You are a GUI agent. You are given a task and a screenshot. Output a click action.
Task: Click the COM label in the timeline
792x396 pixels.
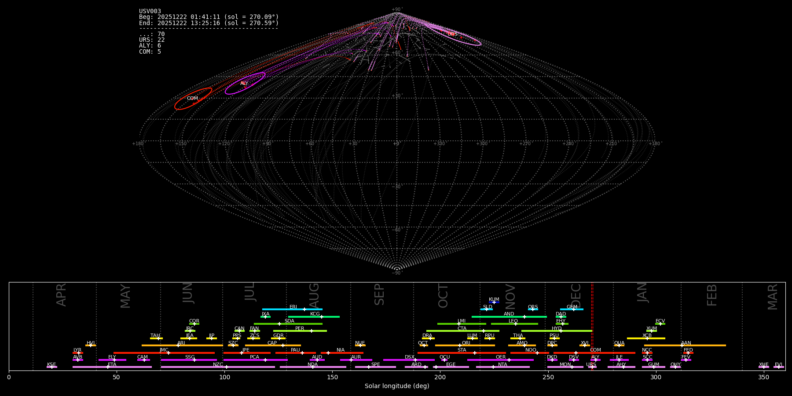(596, 350)
